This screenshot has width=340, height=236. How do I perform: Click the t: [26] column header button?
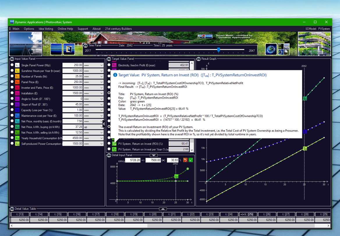point(267,214)
